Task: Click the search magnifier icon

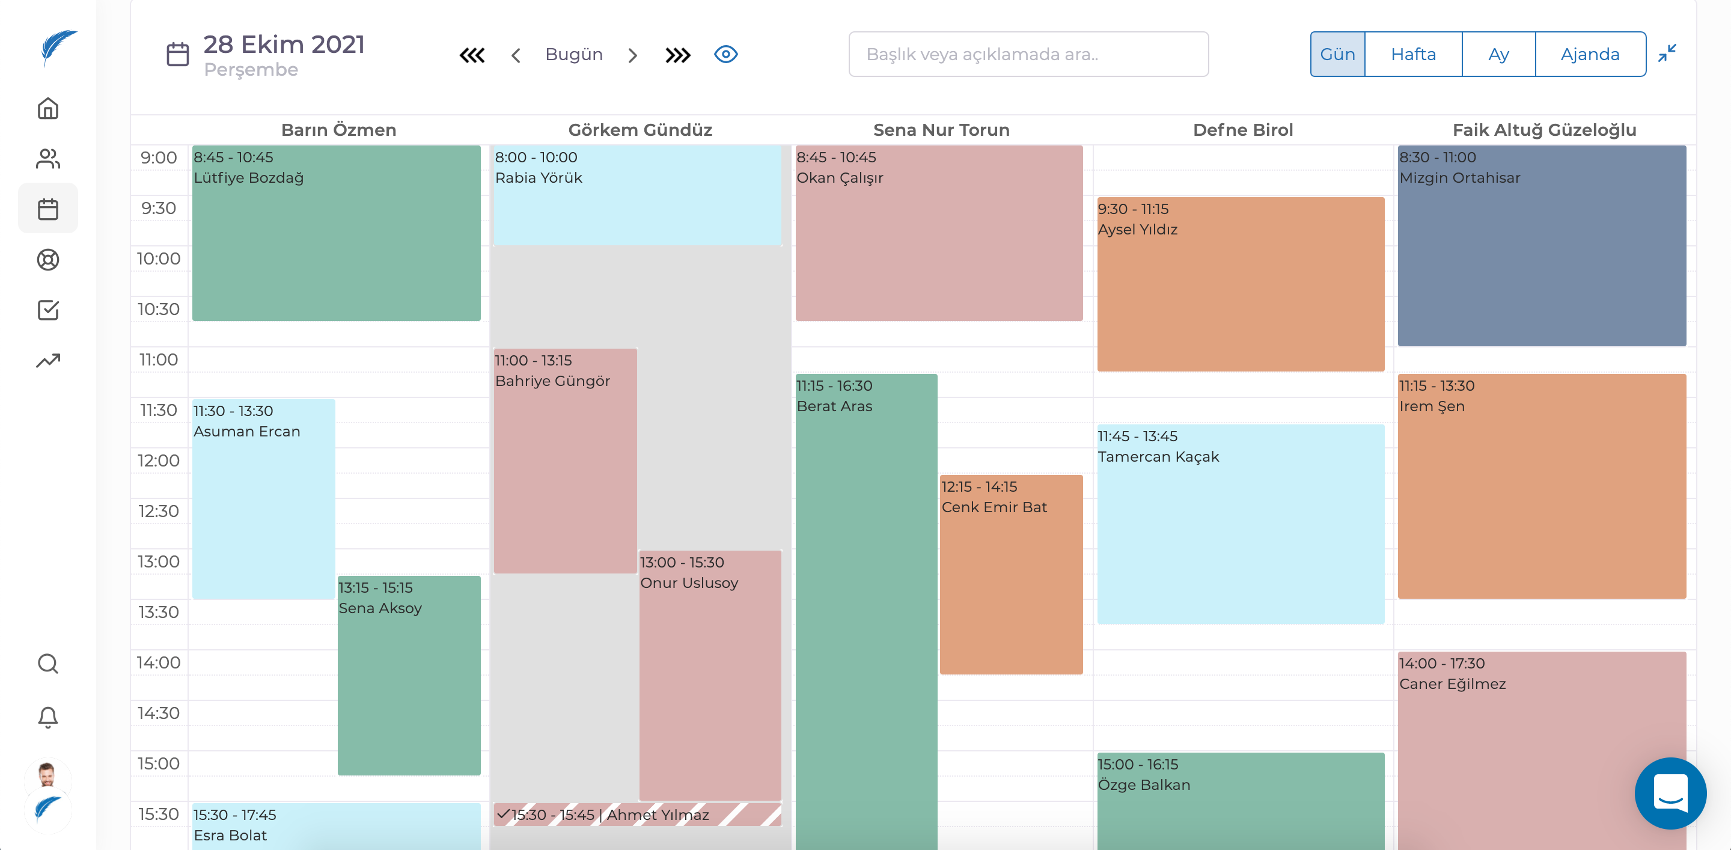Action: 47,663
